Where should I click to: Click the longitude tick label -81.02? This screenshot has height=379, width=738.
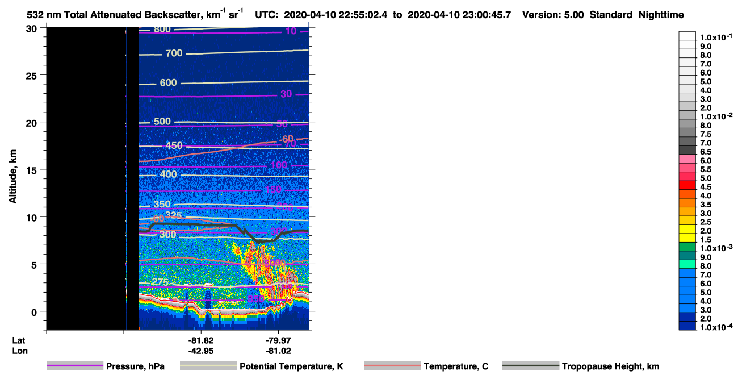(x=278, y=351)
